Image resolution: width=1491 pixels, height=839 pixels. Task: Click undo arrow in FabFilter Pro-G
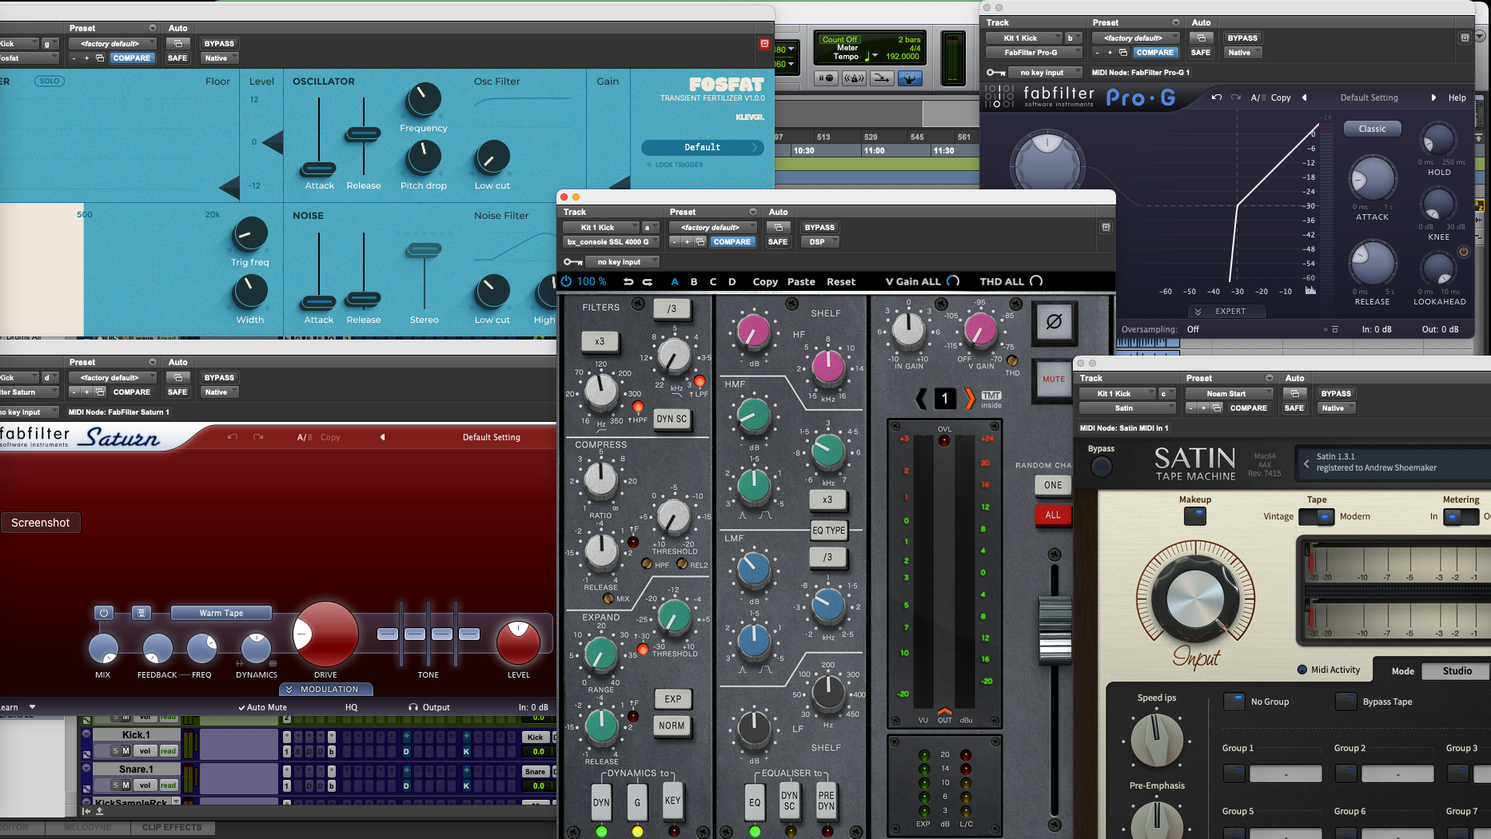click(1216, 97)
